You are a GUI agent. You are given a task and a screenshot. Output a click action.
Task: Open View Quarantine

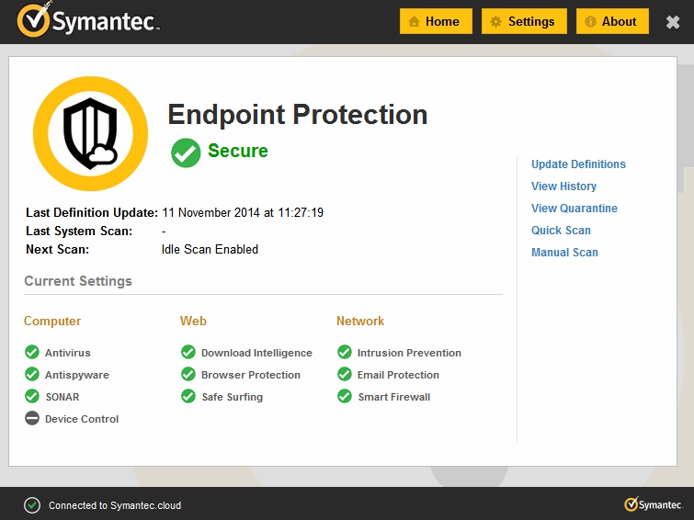(575, 209)
